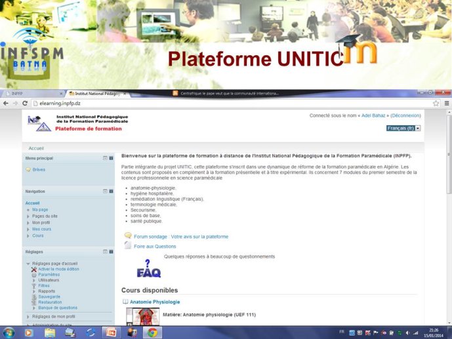This screenshot has width=452, height=339.
Task: Click the Activer le mode édition link
Action: pos(58,269)
